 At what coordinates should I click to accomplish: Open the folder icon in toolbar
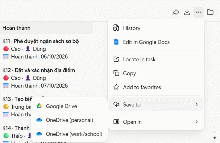click(210, 12)
